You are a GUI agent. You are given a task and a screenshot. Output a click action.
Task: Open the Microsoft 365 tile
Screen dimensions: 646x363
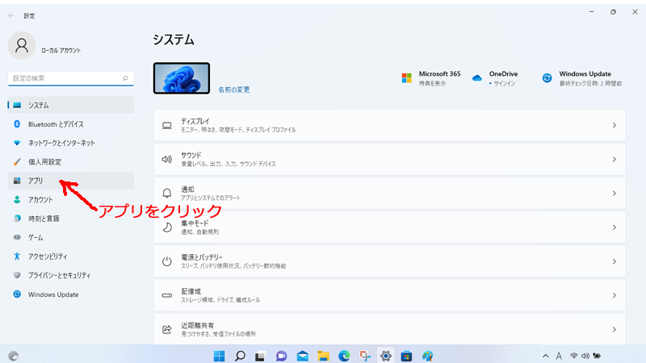(431, 78)
